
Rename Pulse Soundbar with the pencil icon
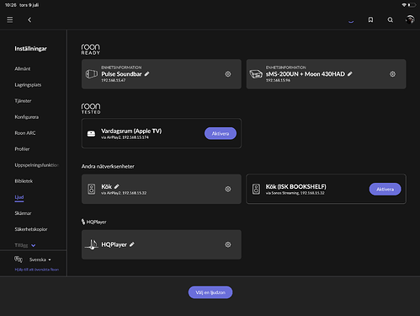pyautogui.click(x=147, y=74)
